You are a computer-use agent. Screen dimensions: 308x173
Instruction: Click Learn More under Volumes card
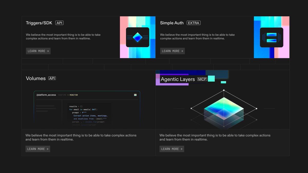38,149
